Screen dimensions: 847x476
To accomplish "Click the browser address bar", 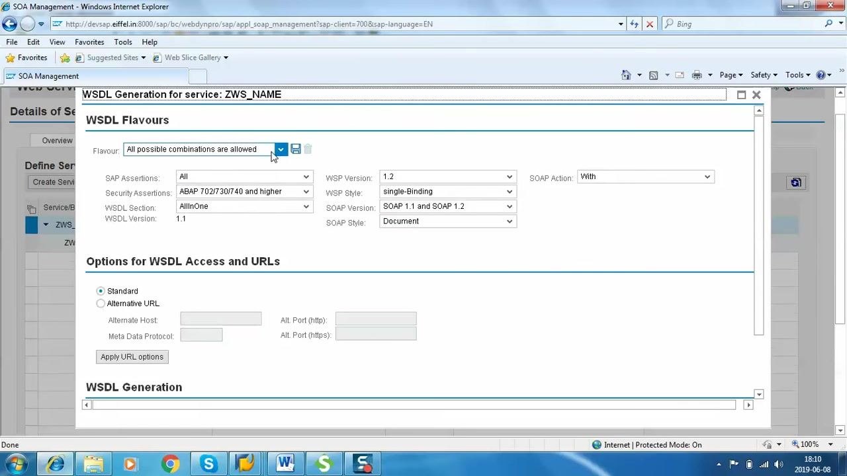I will 337,24.
